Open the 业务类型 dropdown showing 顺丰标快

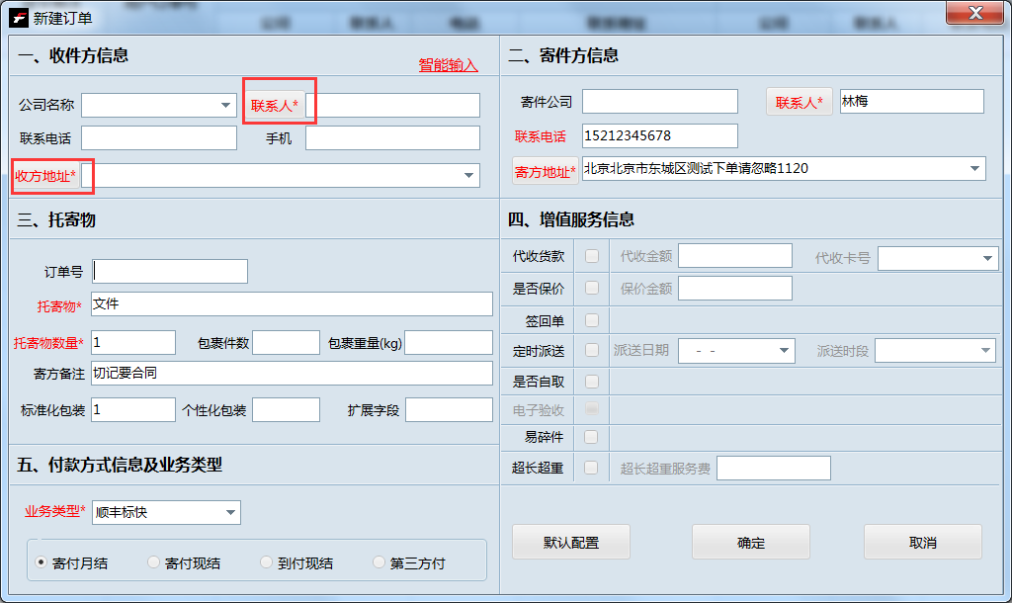pos(231,512)
